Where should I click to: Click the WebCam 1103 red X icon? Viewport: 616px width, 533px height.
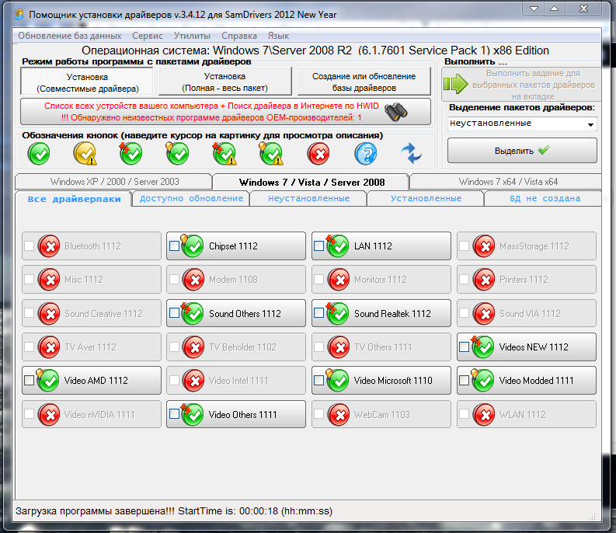[339, 415]
